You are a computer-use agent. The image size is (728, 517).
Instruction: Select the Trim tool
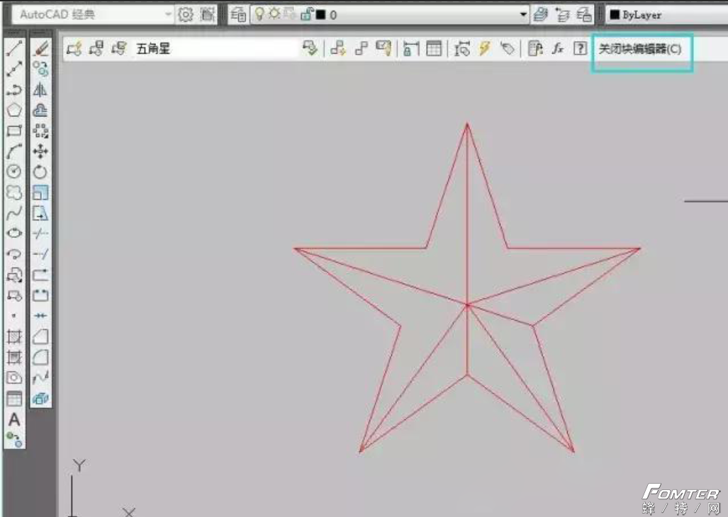click(x=40, y=233)
